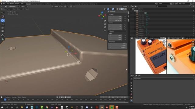The height and width of the screenshot is (109, 195).
Task: Toggle Collection visibility eye icon
Action: tap(193, 11)
